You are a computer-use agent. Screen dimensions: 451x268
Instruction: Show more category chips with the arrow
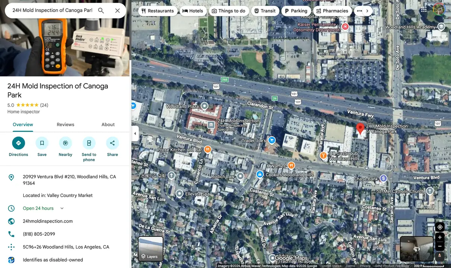[367, 11]
